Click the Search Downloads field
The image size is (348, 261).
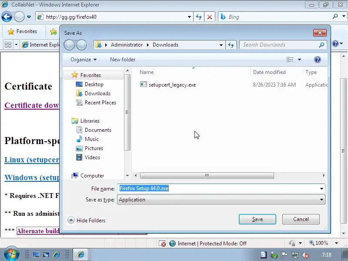click(280, 45)
